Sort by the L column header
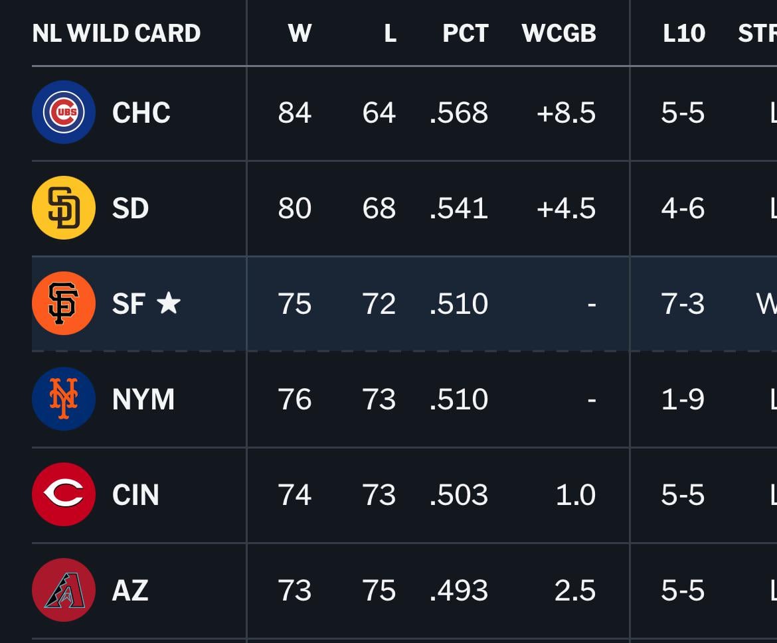This screenshot has width=777, height=643. click(390, 33)
